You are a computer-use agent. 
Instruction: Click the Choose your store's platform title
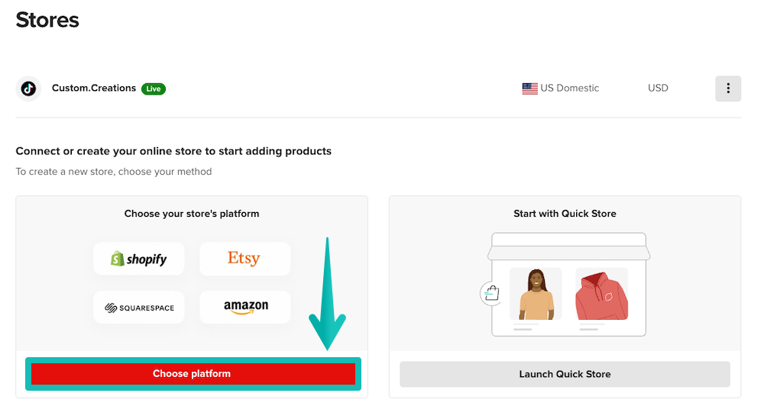192,214
